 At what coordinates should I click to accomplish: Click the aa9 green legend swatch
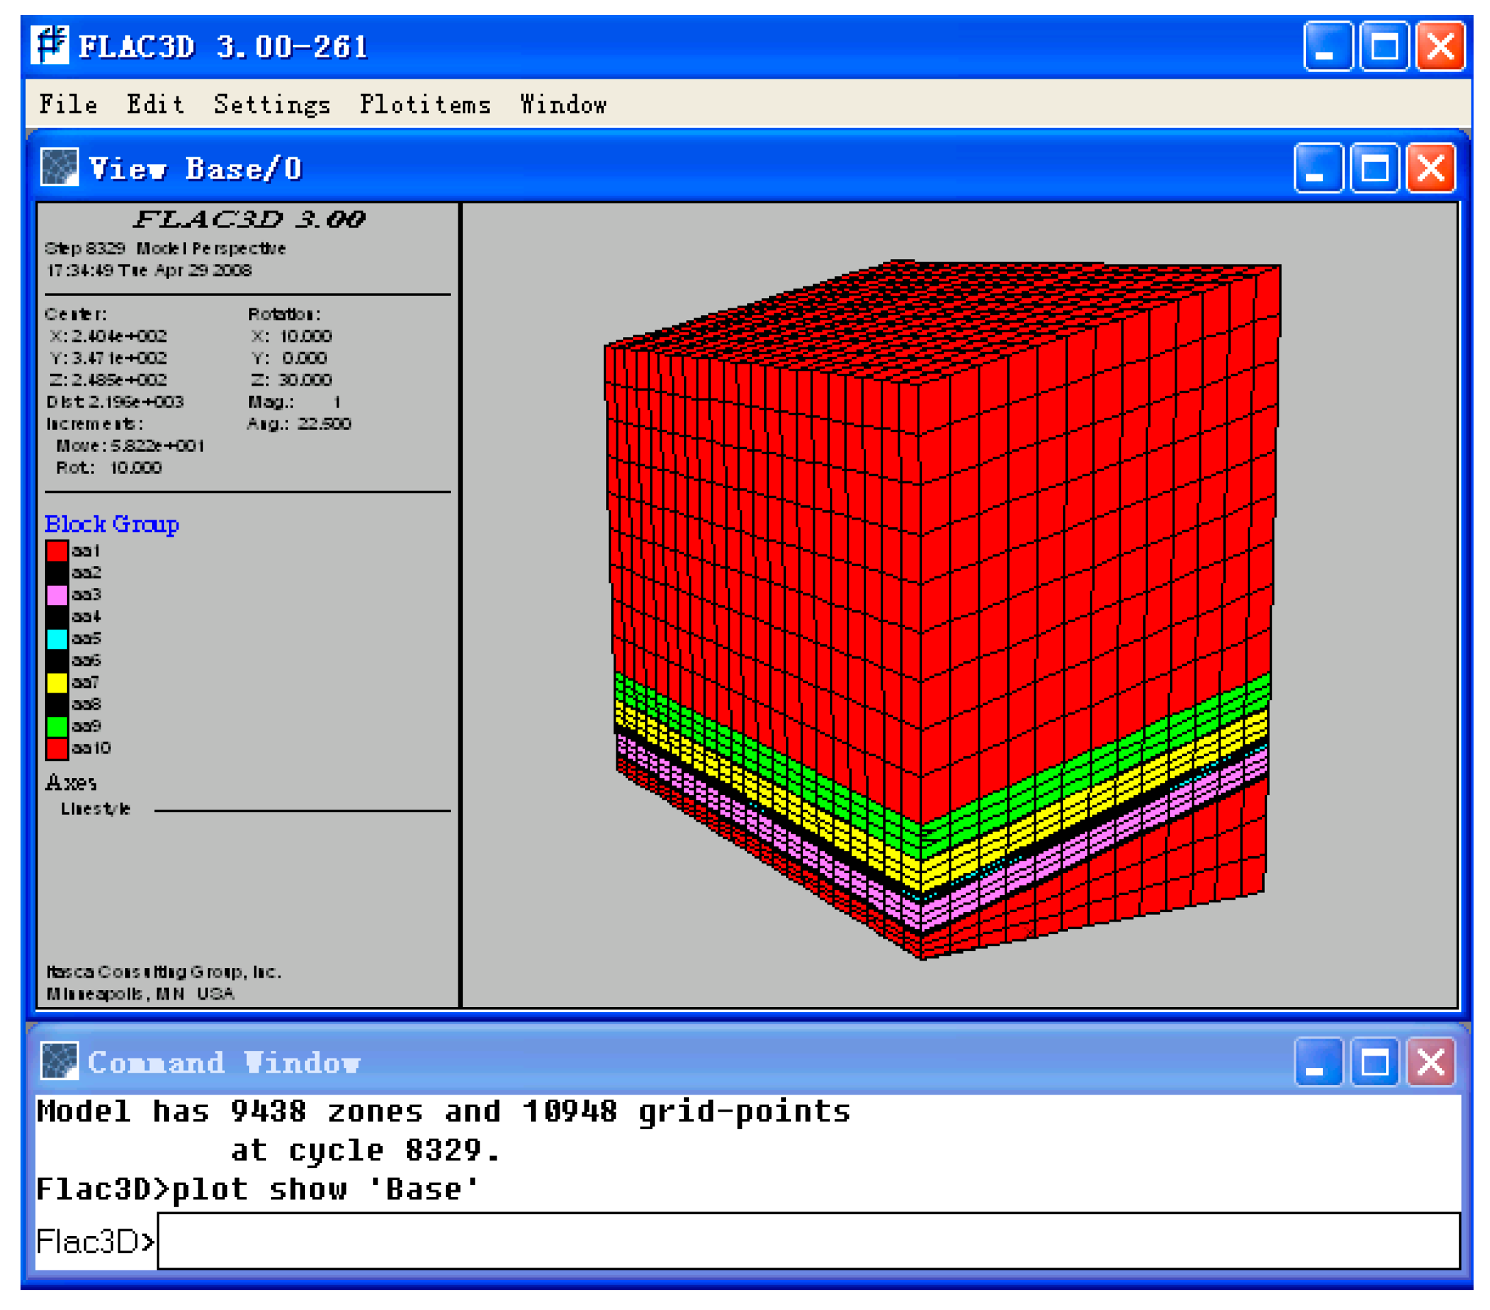[x=57, y=726]
